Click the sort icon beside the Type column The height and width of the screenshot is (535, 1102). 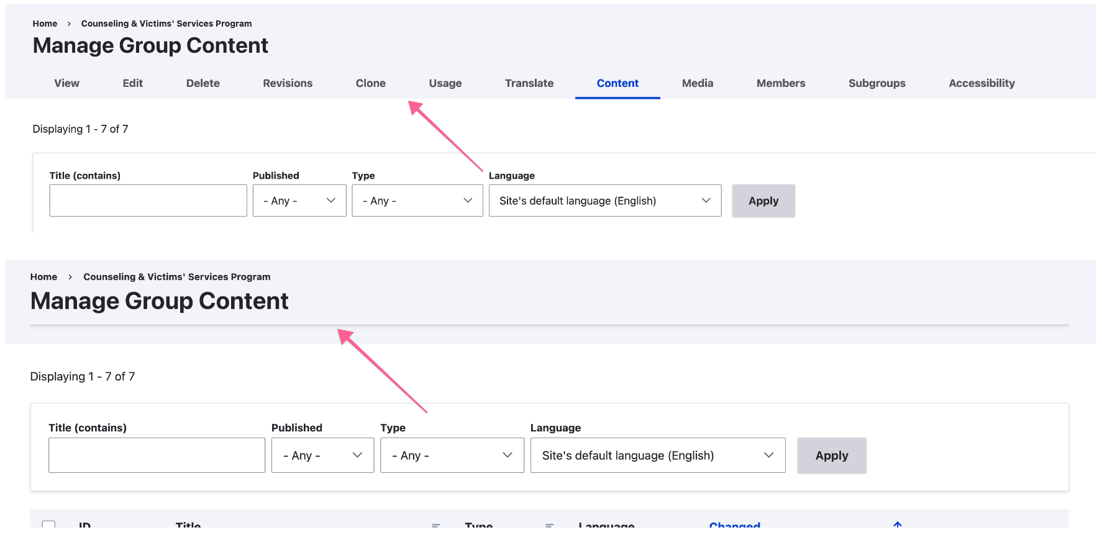pos(549,525)
